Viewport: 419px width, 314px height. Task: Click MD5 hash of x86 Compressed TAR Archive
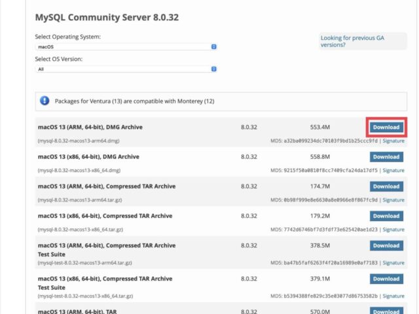click(x=331, y=230)
